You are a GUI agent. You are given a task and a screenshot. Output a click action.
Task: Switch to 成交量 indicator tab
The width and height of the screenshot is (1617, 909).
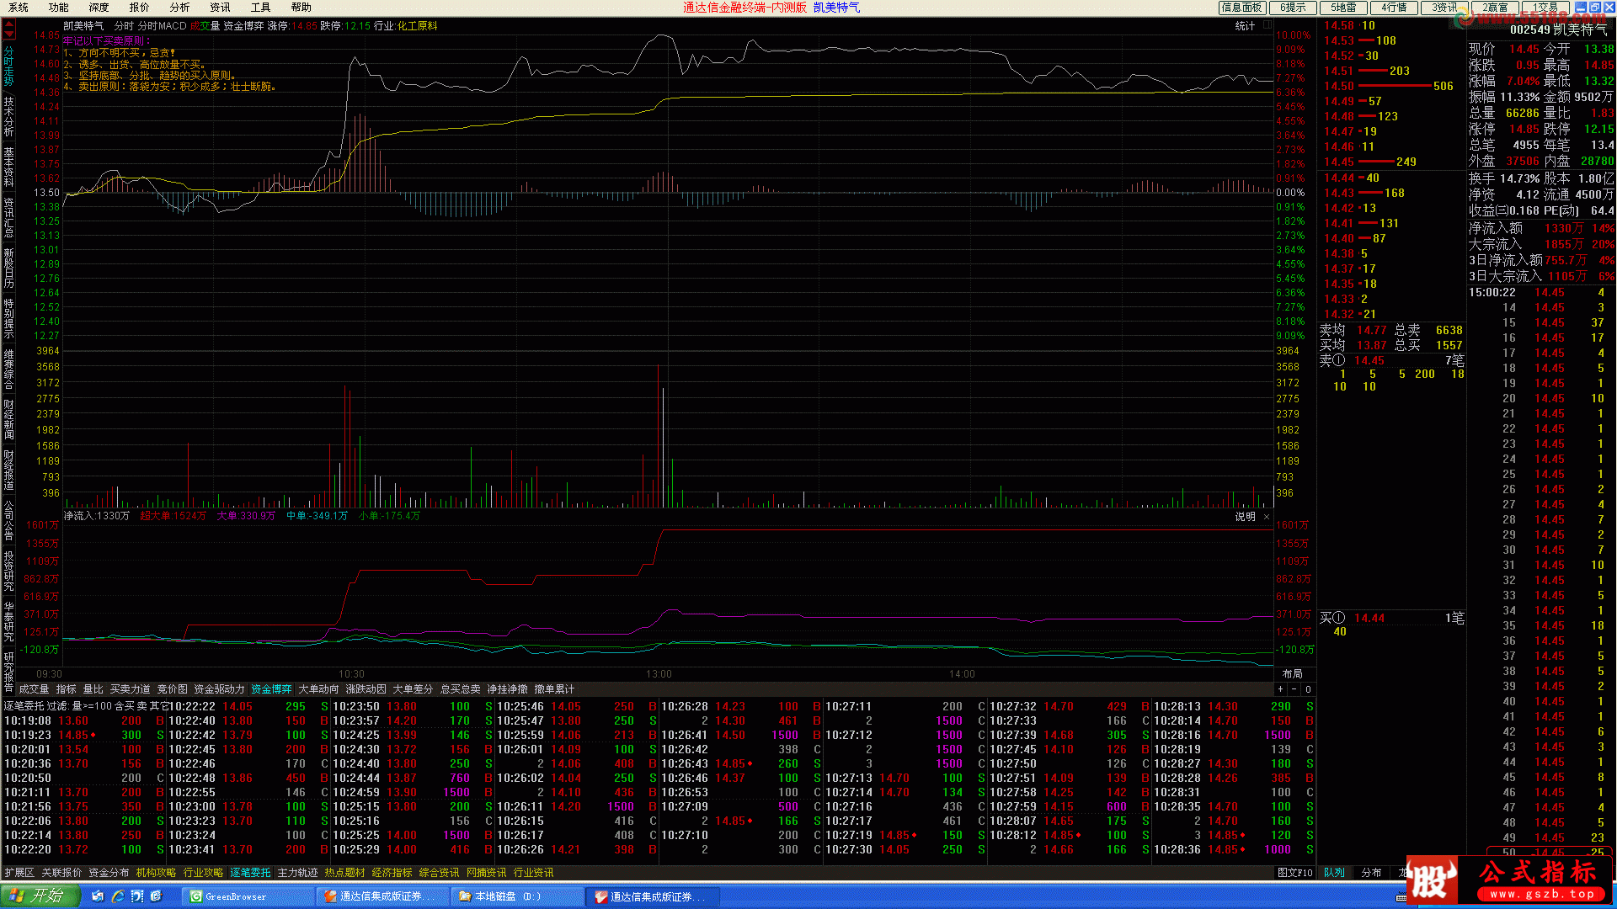pyautogui.click(x=35, y=689)
